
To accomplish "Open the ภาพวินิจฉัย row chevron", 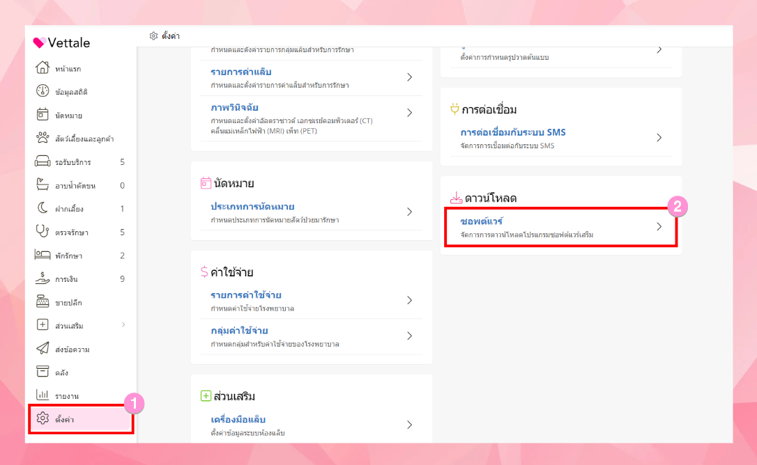I will (x=409, y=113).
